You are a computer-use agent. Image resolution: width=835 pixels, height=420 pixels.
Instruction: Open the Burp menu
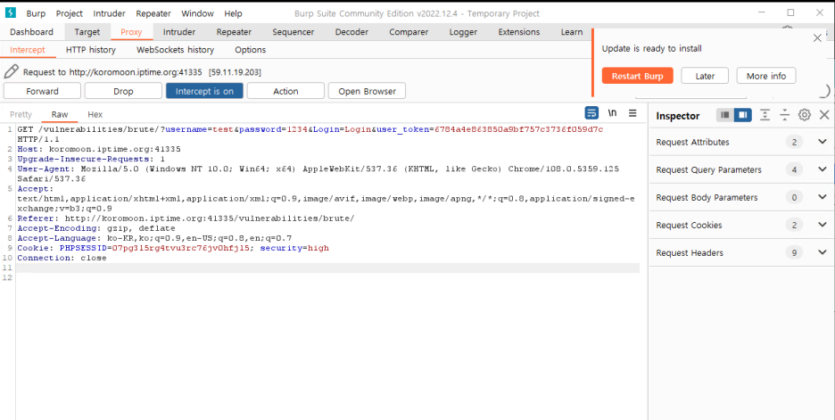pyautogui.click(x=36, y=13)
